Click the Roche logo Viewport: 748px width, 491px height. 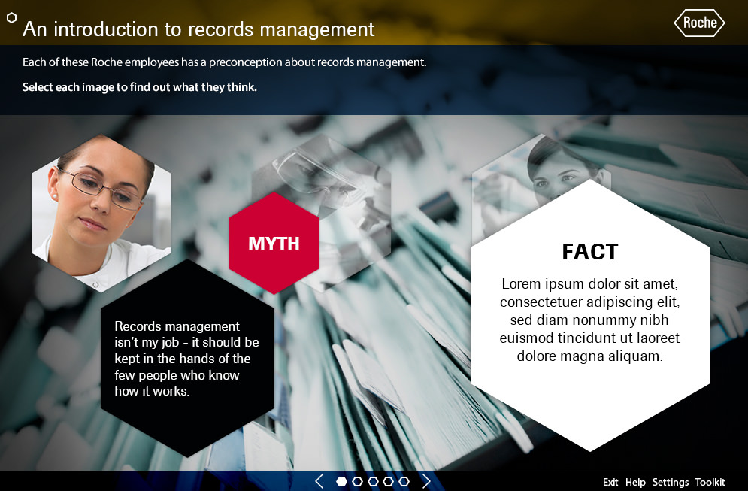[x=699, y=23]
